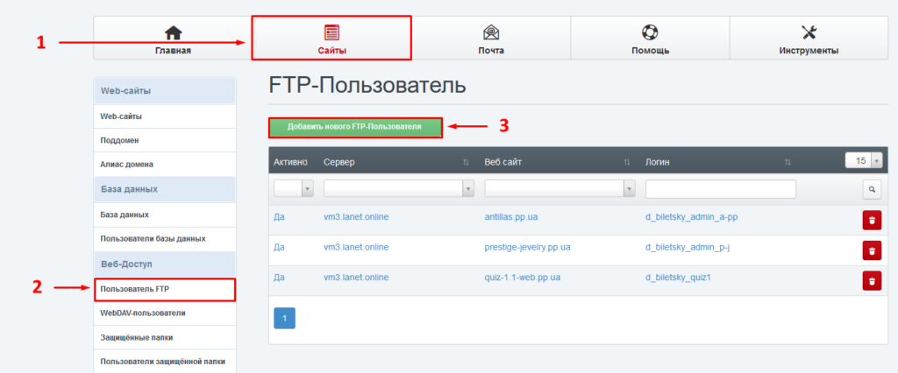Expand the Активно filter dropdown
Viewport: 898px width, 373px height.
coord(294,189)
